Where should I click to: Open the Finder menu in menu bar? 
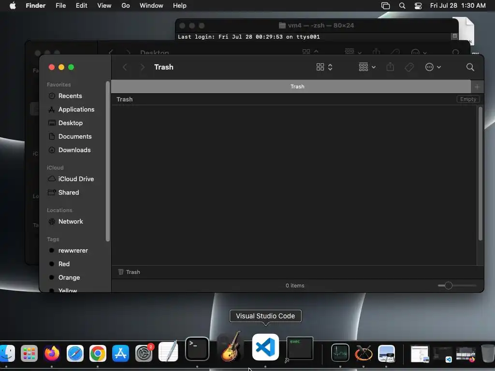[x=35, y=6]
